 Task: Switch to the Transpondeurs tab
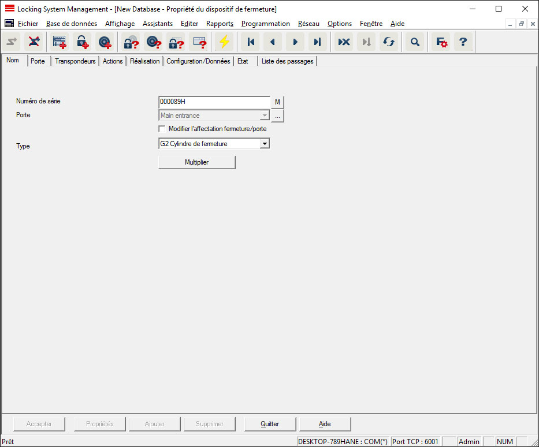[75, 61]
